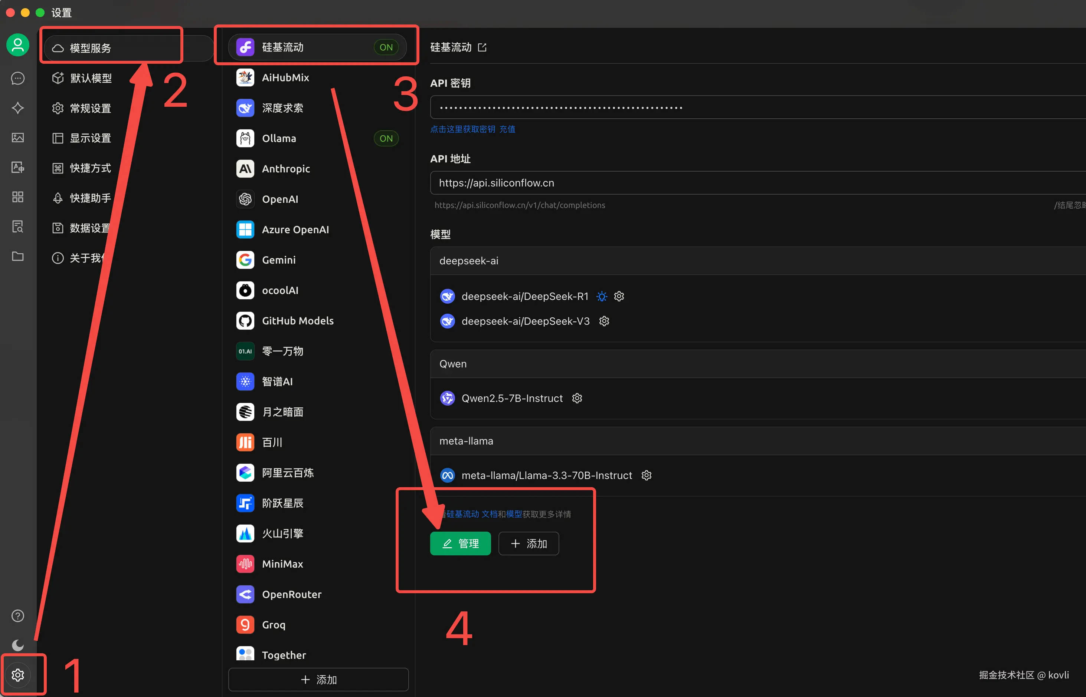This screenshot has width=1086, height=697.
Task: Select 默认模型 settings menu item
Action: (x=91, y=78)
